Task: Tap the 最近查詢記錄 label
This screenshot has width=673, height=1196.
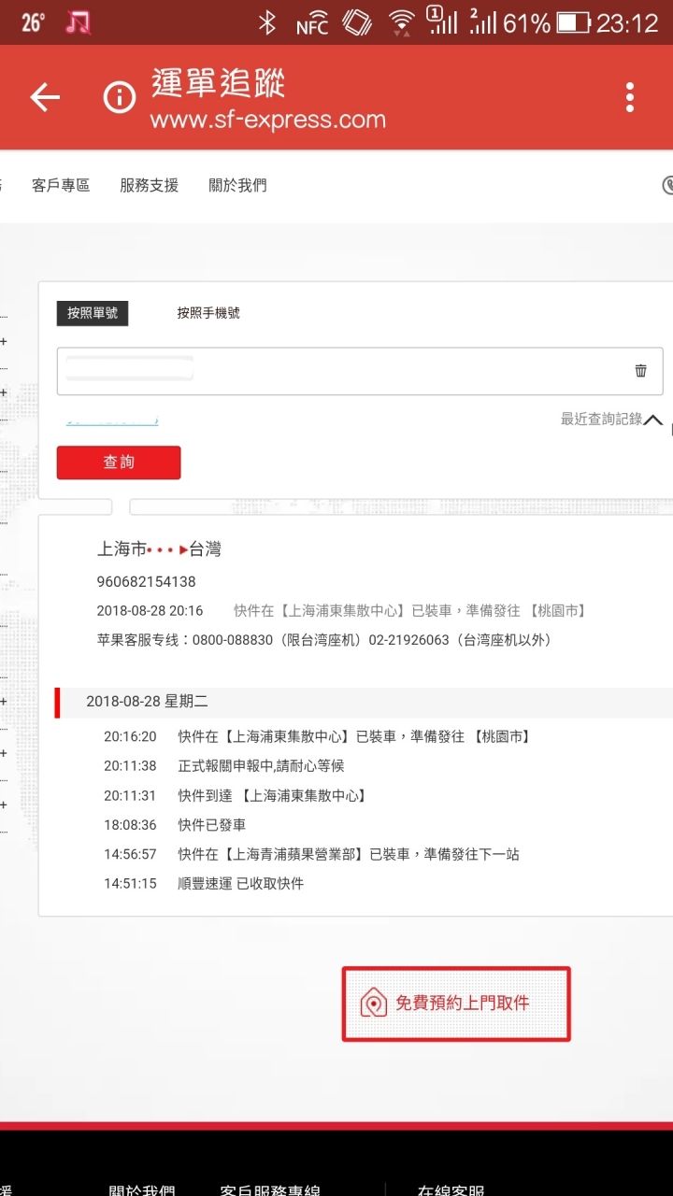Action: point(601,420)
